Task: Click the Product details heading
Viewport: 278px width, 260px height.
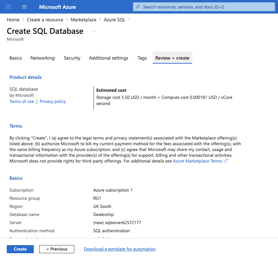Action: click(26, 77)
